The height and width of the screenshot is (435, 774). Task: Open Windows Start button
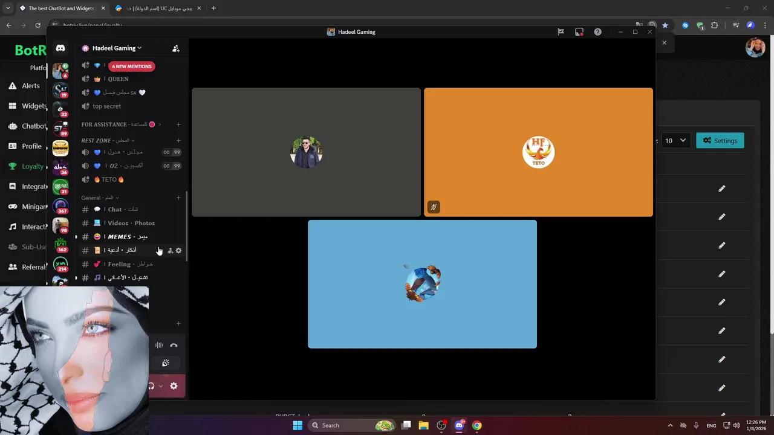click(297, 425)
